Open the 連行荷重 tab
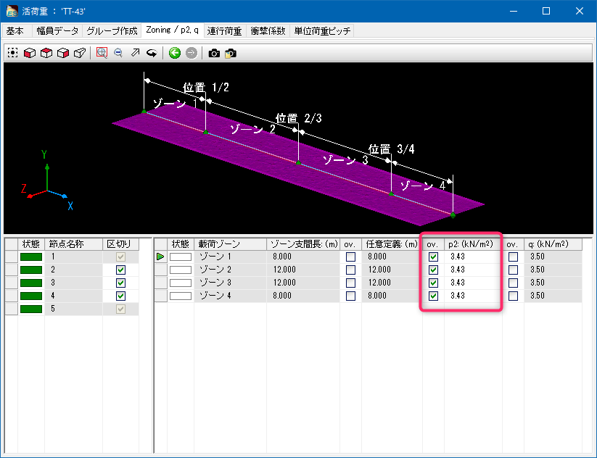 click(x=225, y=31)
